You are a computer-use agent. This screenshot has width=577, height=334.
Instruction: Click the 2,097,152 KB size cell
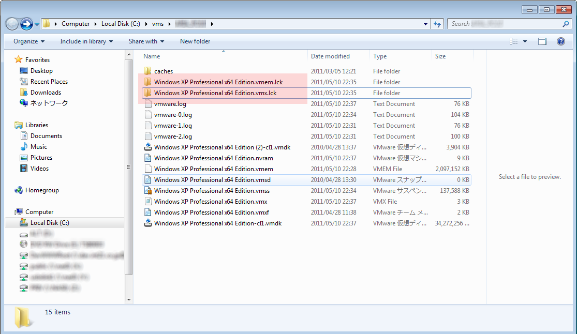click(x=452, y=169)
